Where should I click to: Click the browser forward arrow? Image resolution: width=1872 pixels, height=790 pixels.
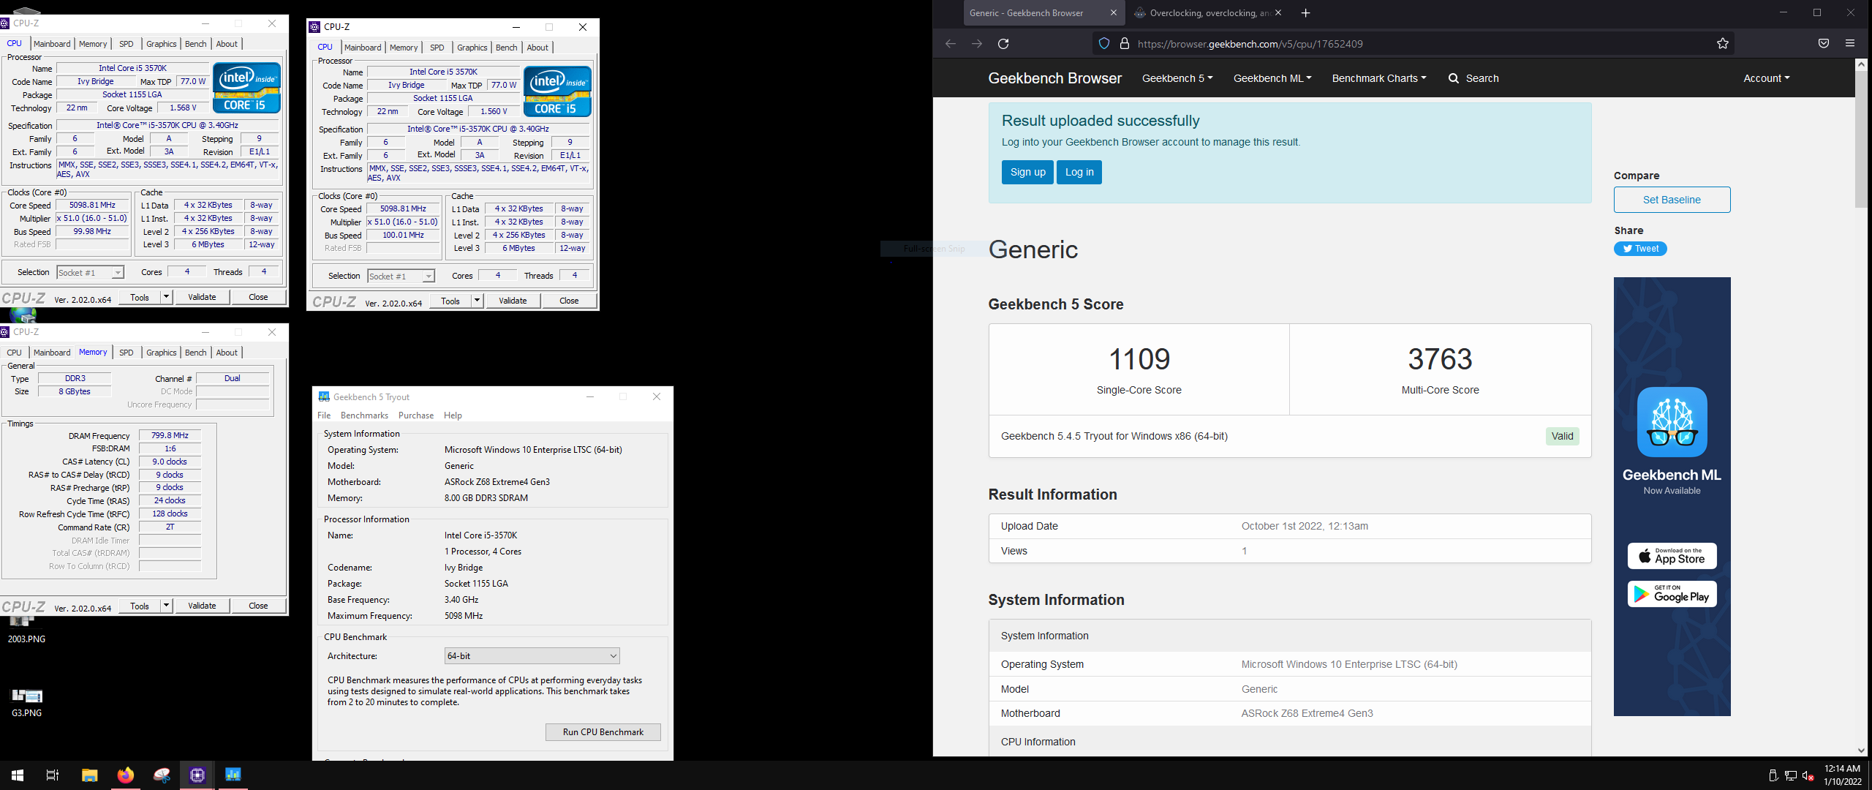tap(977, 44)
